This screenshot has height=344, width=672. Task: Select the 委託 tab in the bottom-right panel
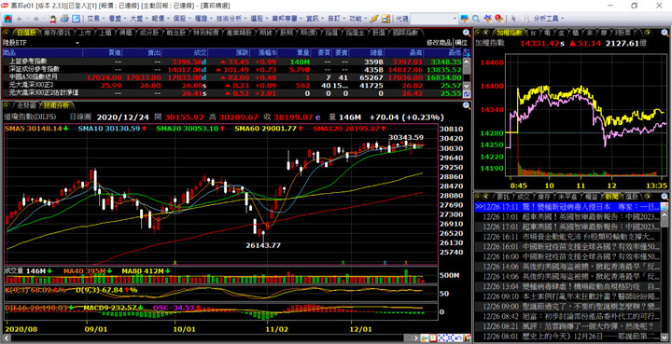pyautogui.click(x=504, y=197)
